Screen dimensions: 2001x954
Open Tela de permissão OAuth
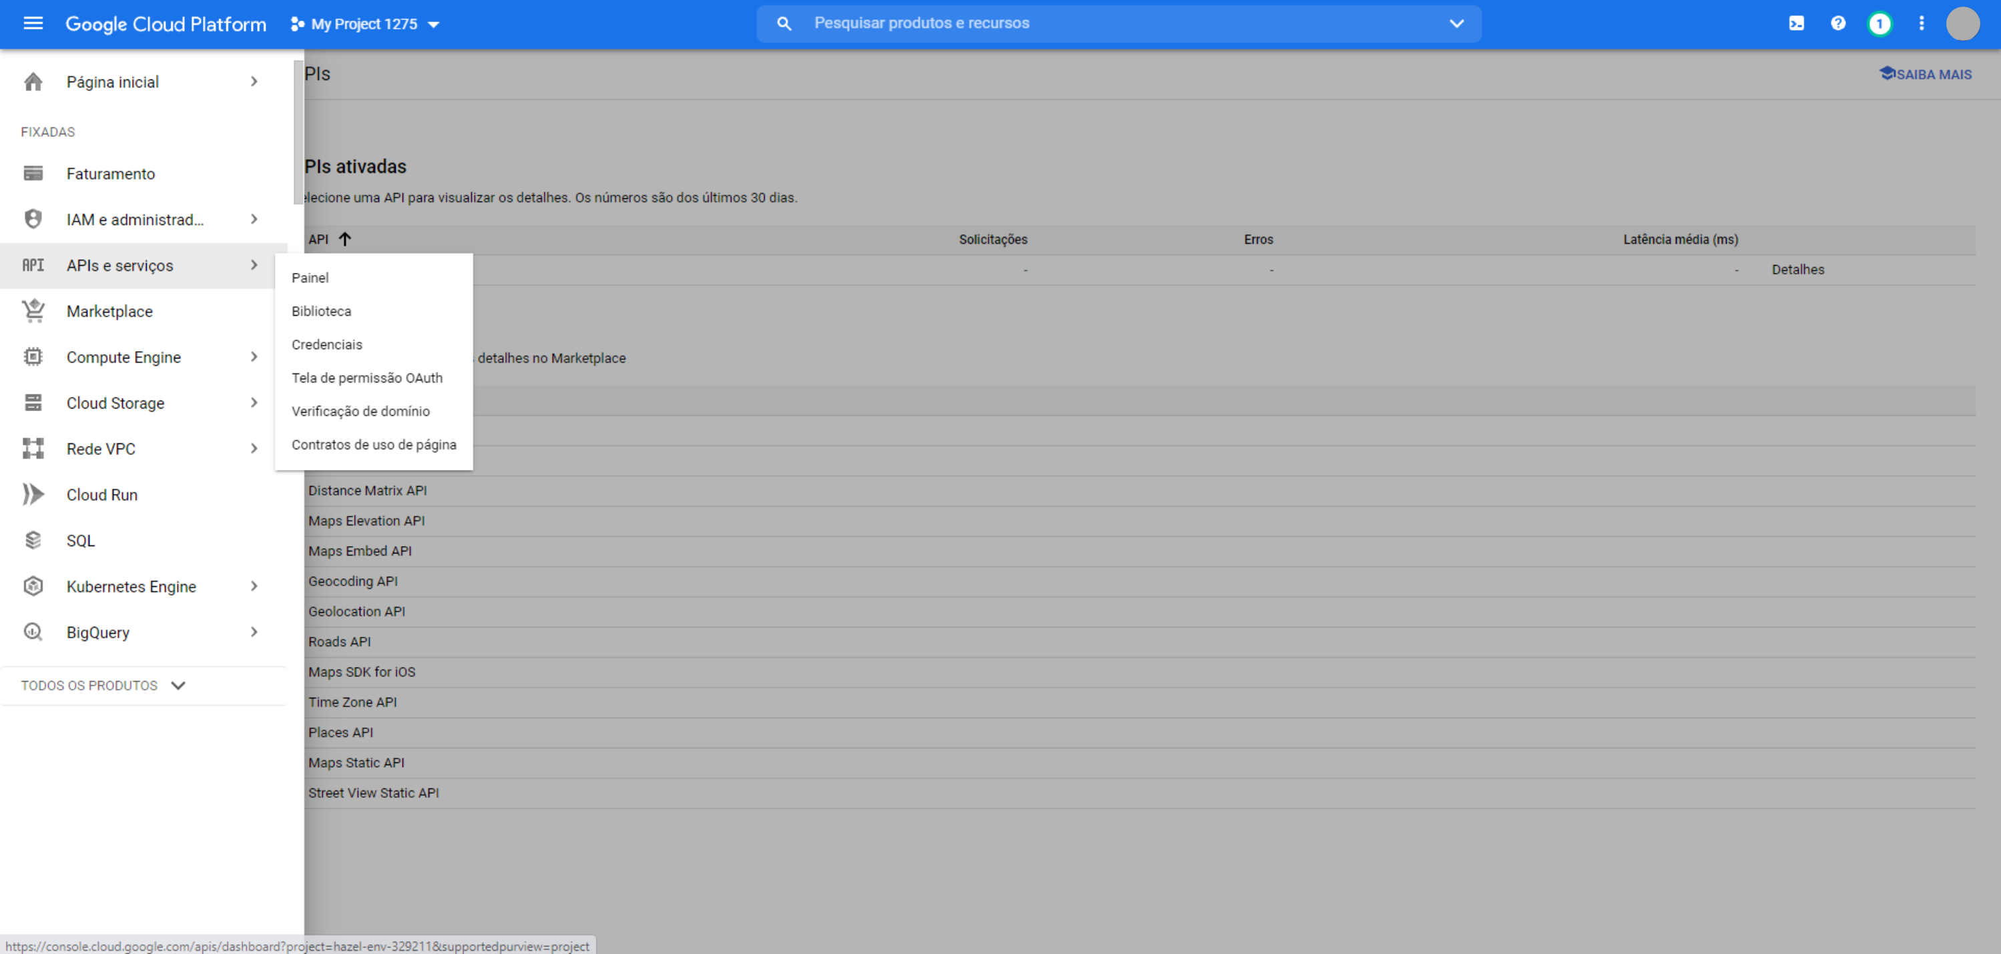coord(374,378)
